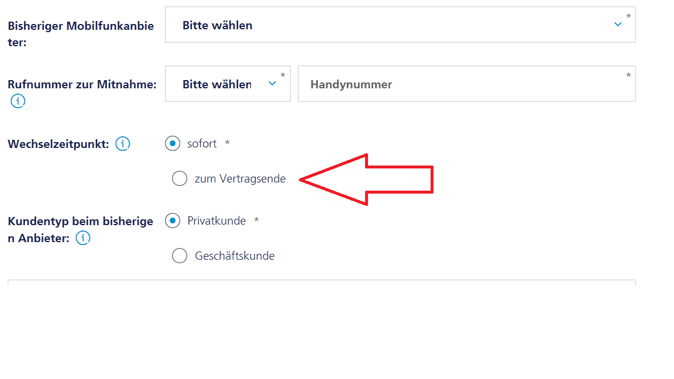The height and width of the screenshot is (379, 674).
Task: Show info for Kundentyp beim bisherigen Anbieter
Action: coord(83,237)
